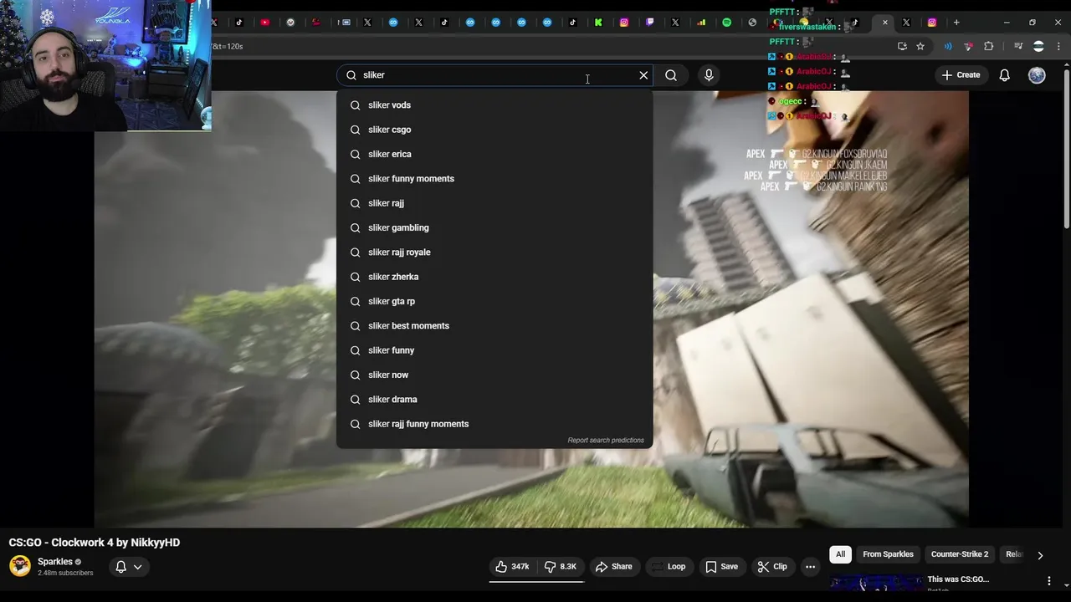The image size is (1071, 602).
Task: Click the install-app icon in the address bar
Action: (x=902, y=46)
